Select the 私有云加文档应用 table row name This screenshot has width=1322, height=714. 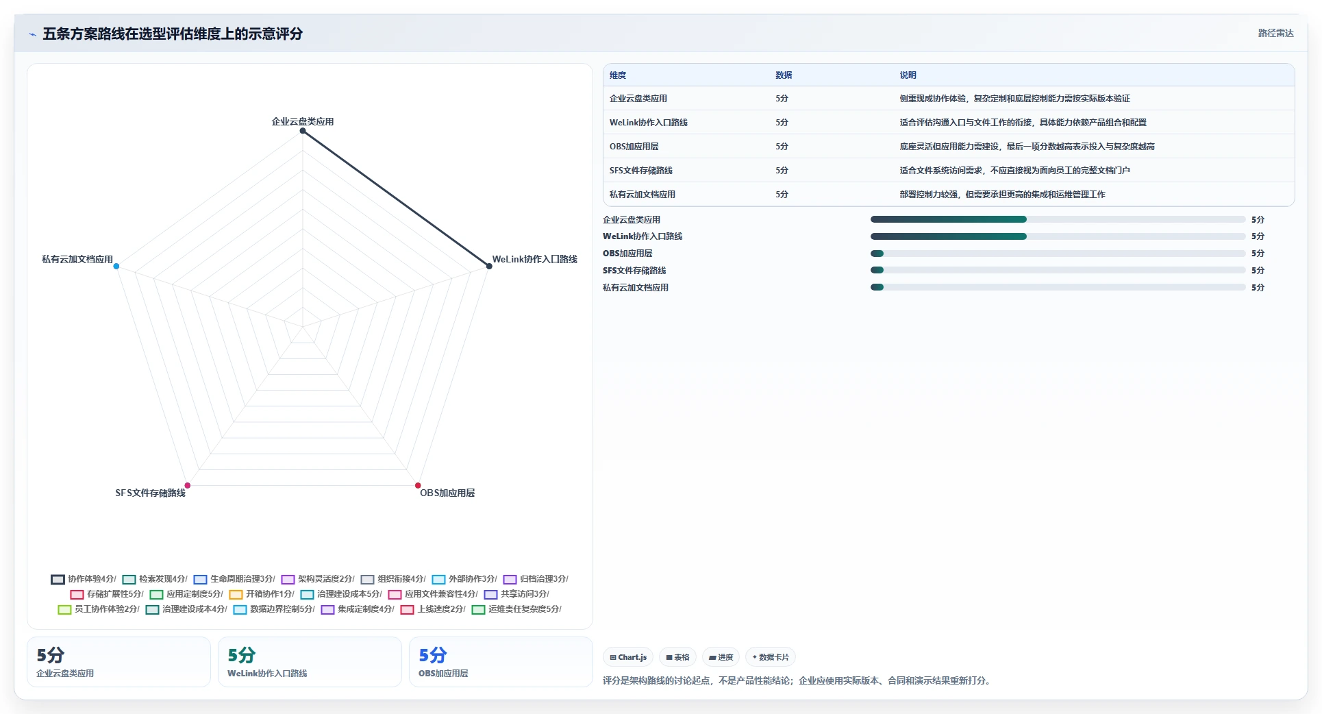click(x=643, y=195)
